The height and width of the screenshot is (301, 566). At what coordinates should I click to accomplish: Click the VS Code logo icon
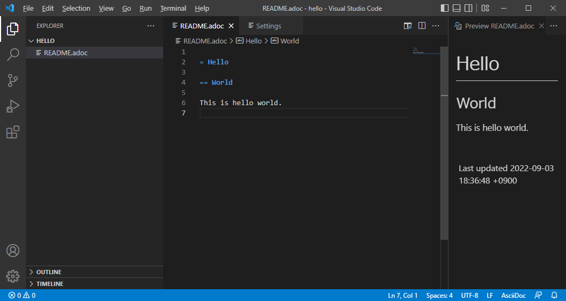pos(10,8)
